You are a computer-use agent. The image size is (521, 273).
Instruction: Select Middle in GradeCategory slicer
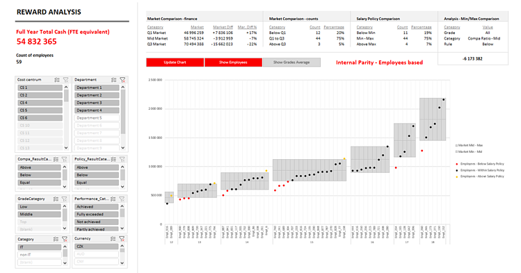point(39,214)
